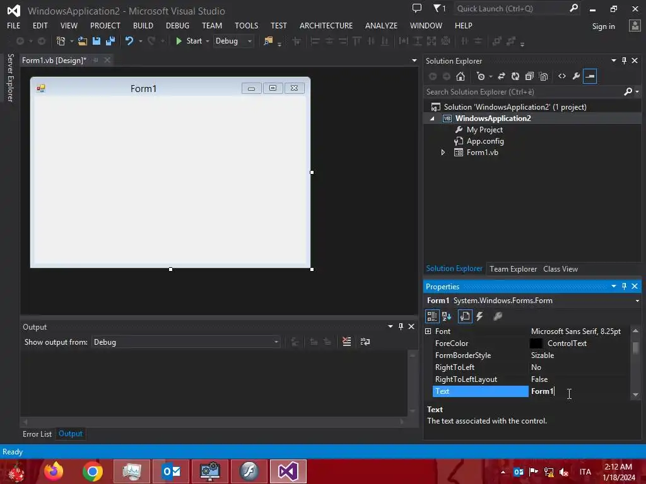Switch to the Error List tab

37,434
